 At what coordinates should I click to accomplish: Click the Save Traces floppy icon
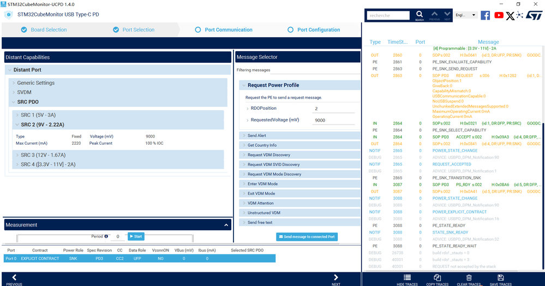pos(500,277)
